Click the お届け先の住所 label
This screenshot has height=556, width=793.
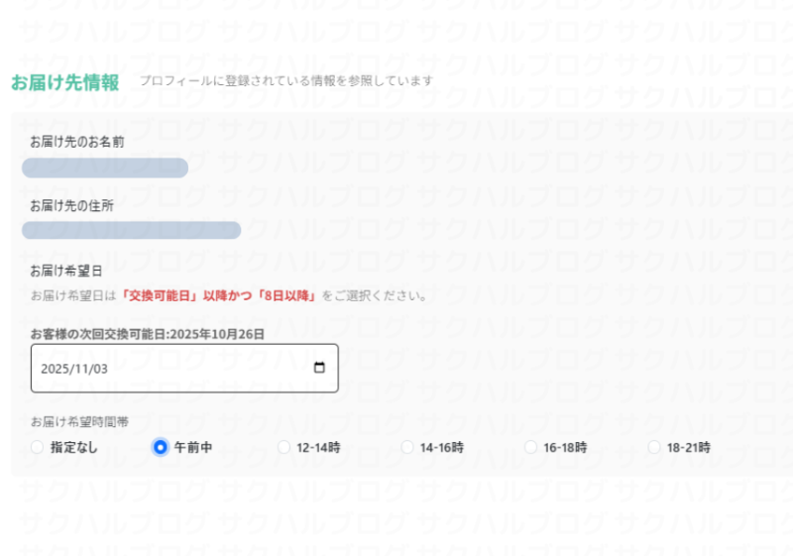pos(71,206)
